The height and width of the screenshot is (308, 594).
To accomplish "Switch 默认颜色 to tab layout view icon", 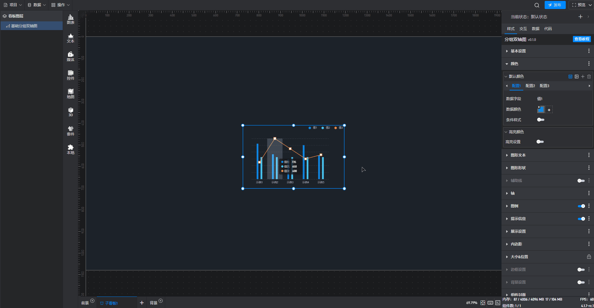I will pos(570,77).
